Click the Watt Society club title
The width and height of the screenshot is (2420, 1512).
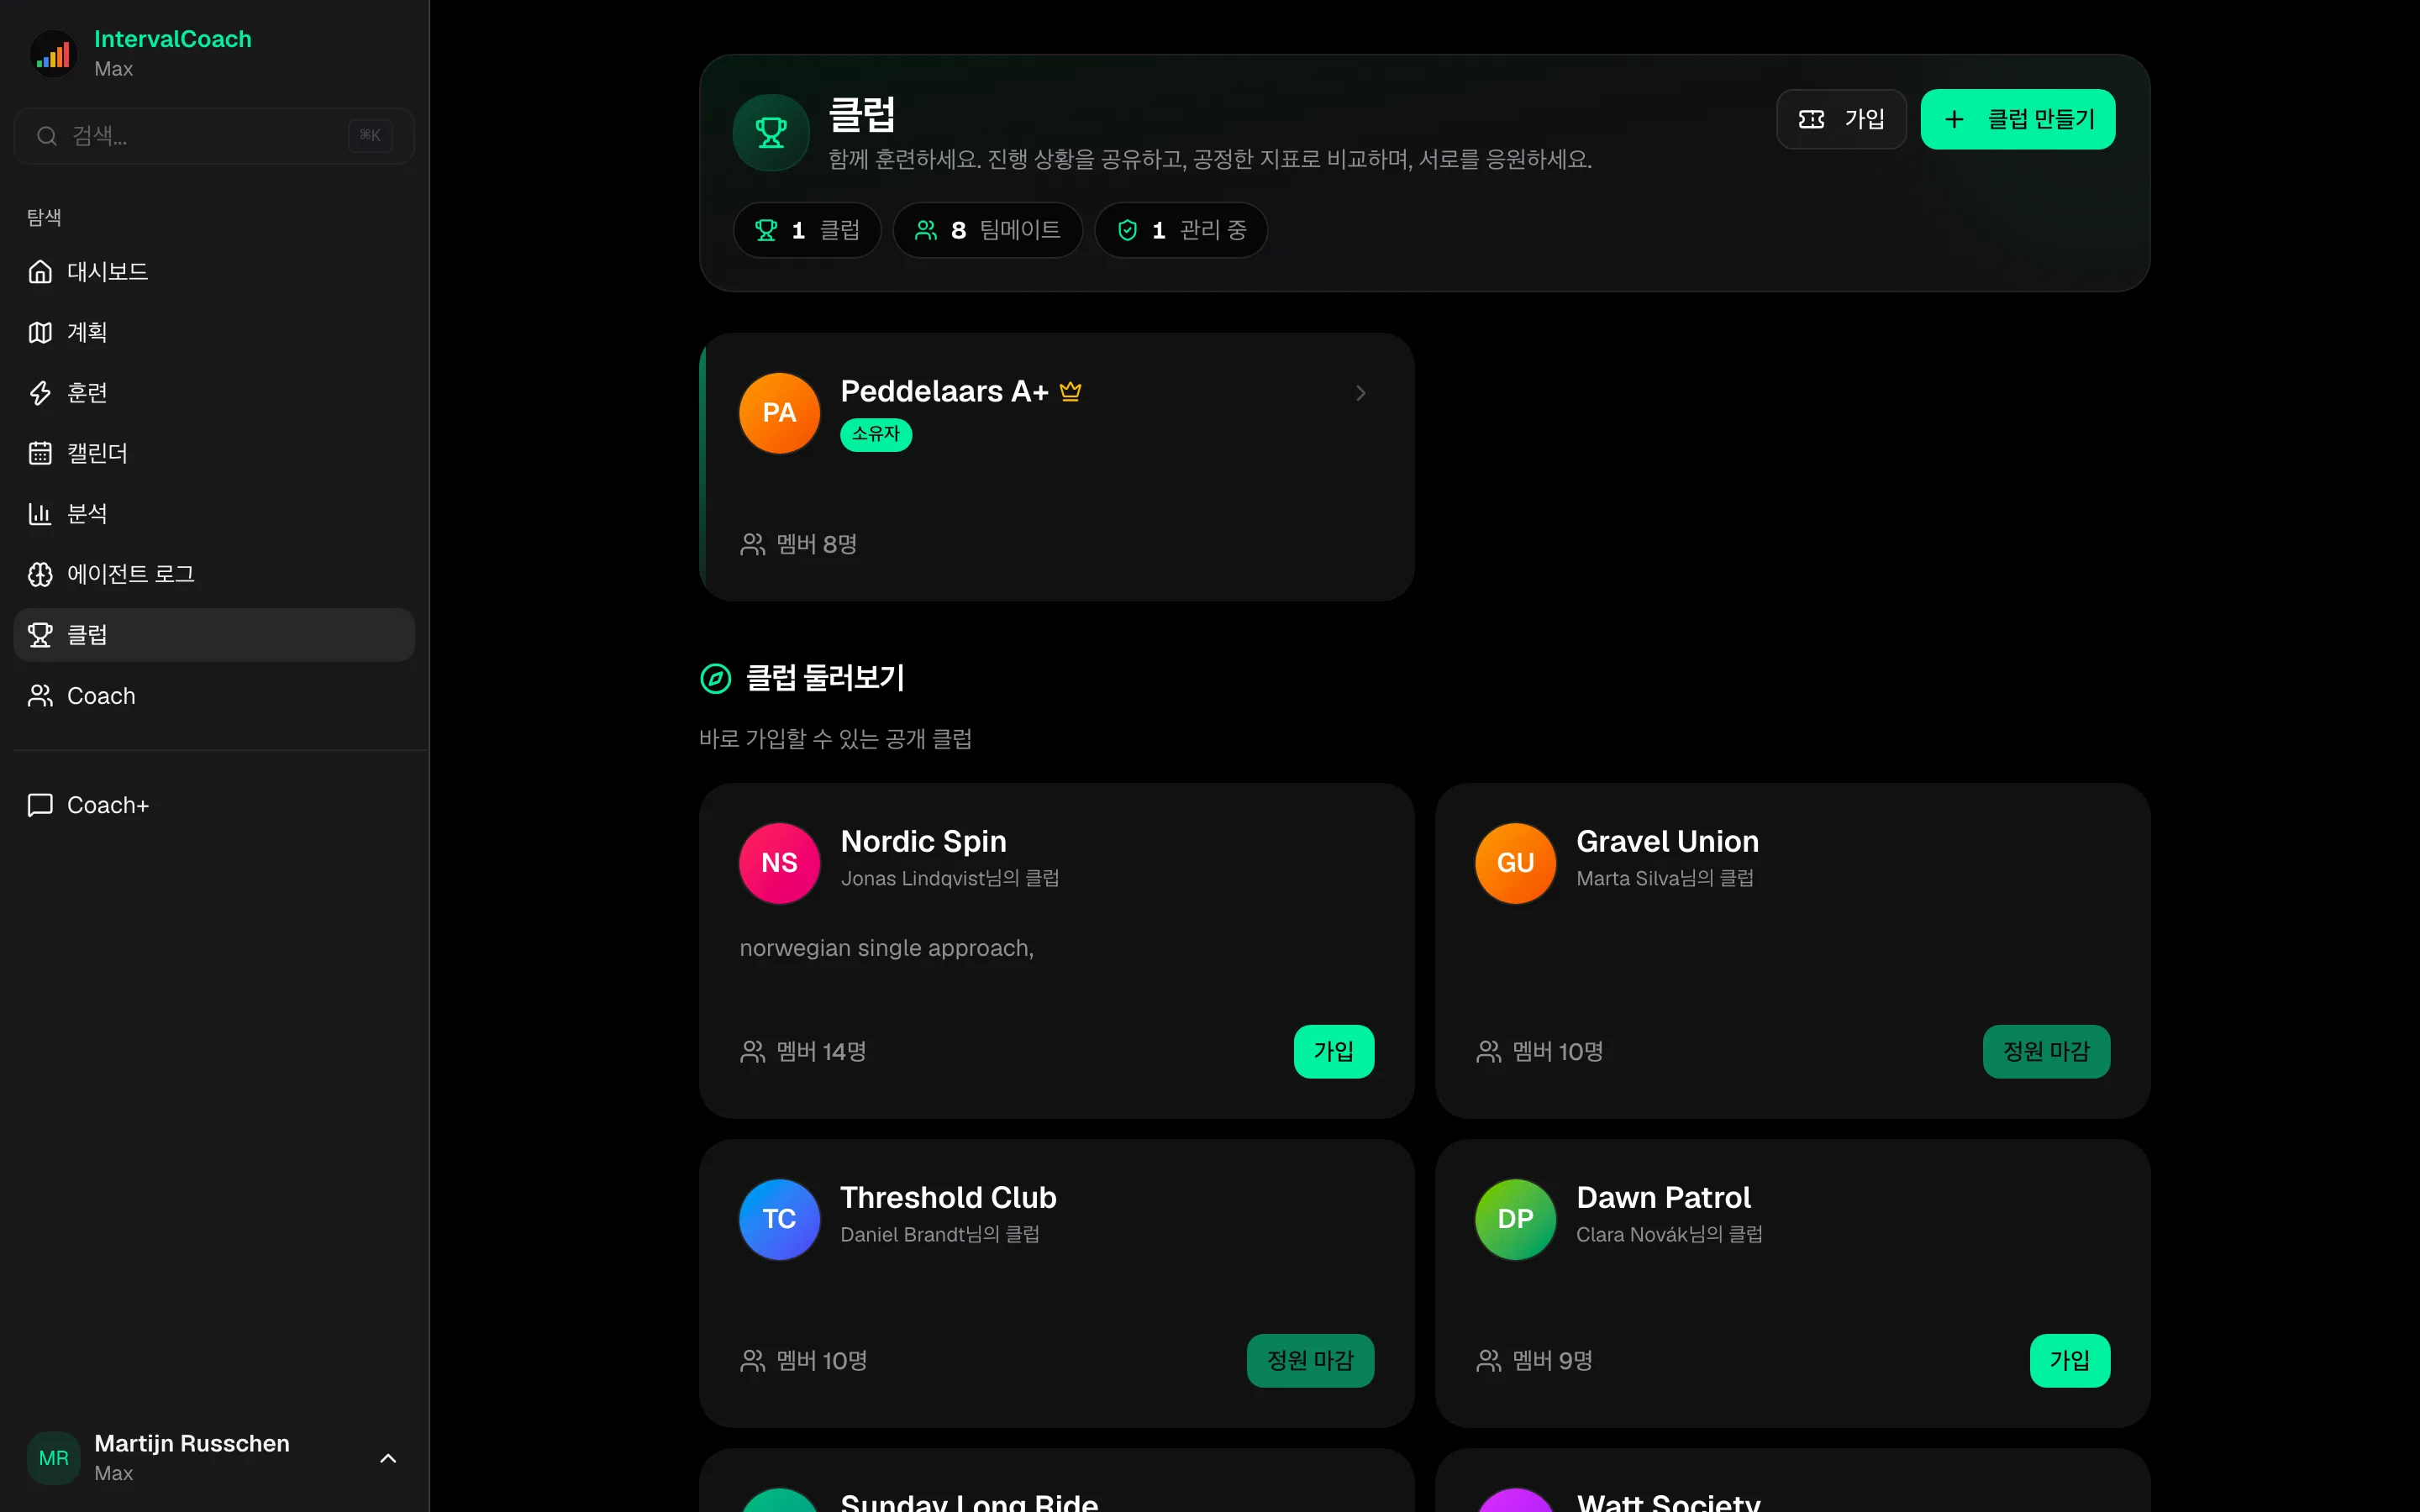tap(1668, 1502)
